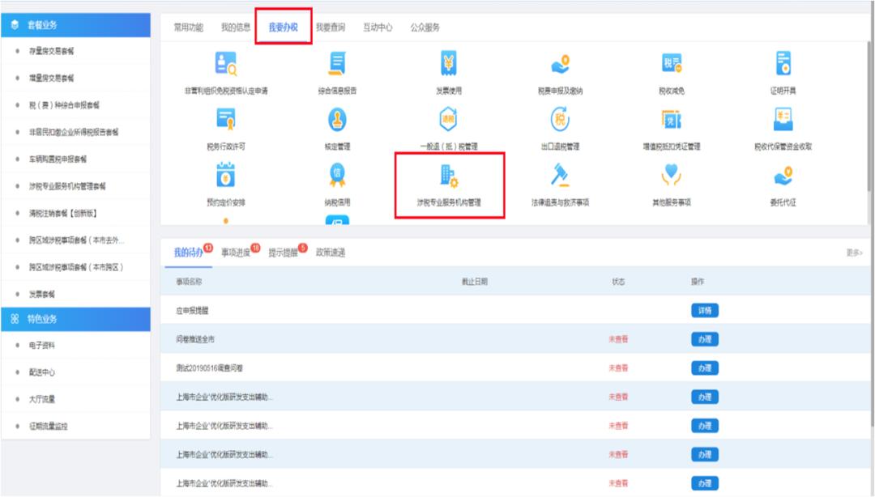Collapse the 套餐业务 sidebar section
875x497 pixels.
click(75, 25)
